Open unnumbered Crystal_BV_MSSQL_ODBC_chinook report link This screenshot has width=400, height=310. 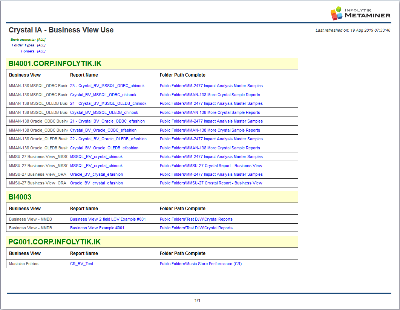(103, 95)
